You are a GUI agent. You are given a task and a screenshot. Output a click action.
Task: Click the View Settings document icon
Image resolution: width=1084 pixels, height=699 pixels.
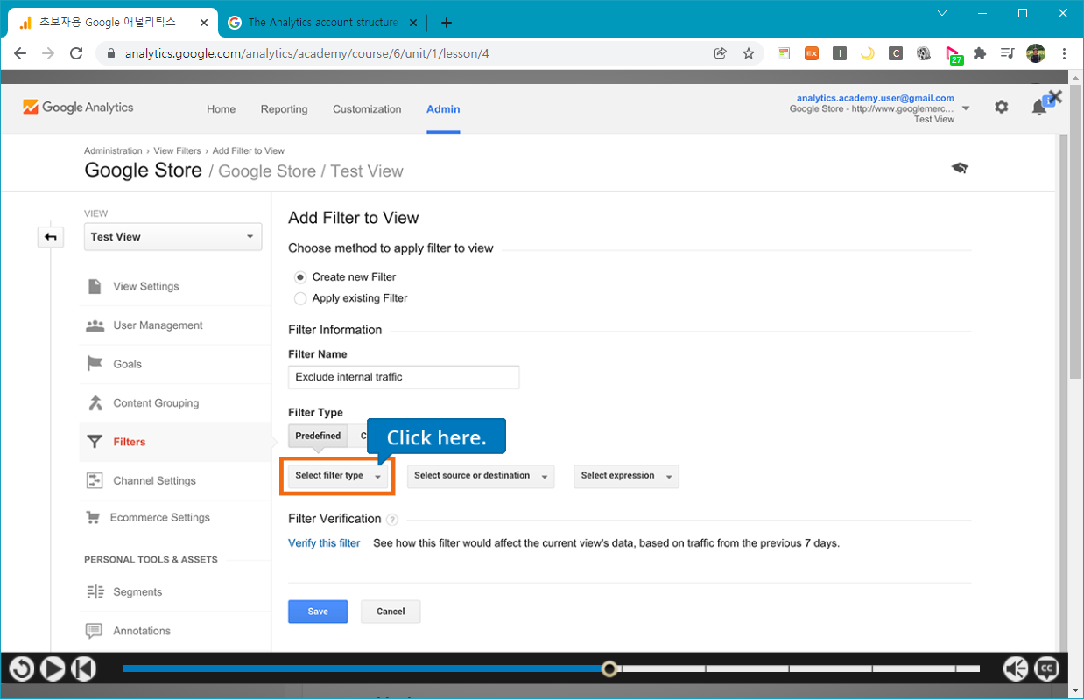(95, 286)
